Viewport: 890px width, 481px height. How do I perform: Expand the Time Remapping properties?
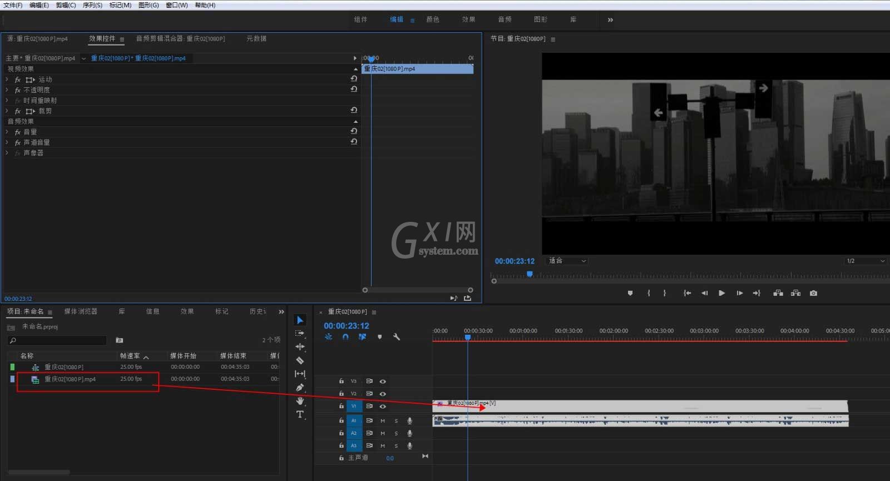tap(7, 100)
